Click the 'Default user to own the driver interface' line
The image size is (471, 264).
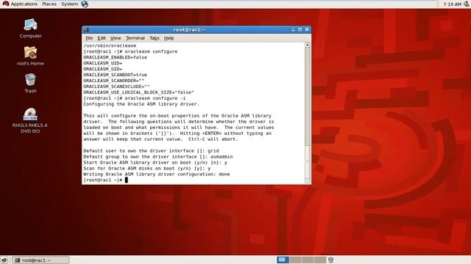(151, 151)
